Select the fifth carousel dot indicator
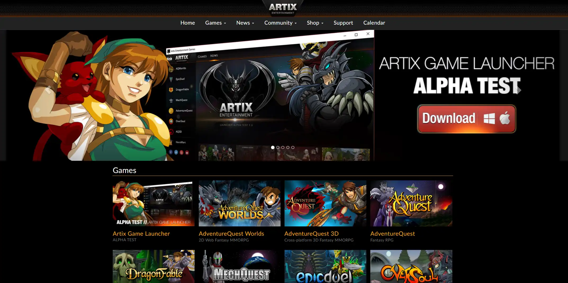Image resolution: width=568 pixels, height=283 pixels. [x=293, y=148]
